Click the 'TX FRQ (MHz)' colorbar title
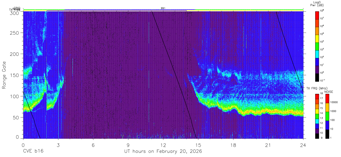Viewport: 341px width, 157px height. [x=317, y=88]
